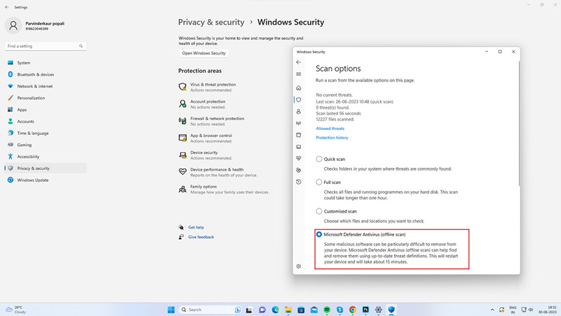The width and height of the screenshot is (561, 316).
Task: Select Microsoft Defender Antivirus offline scan option
Action: coord(319,235)
